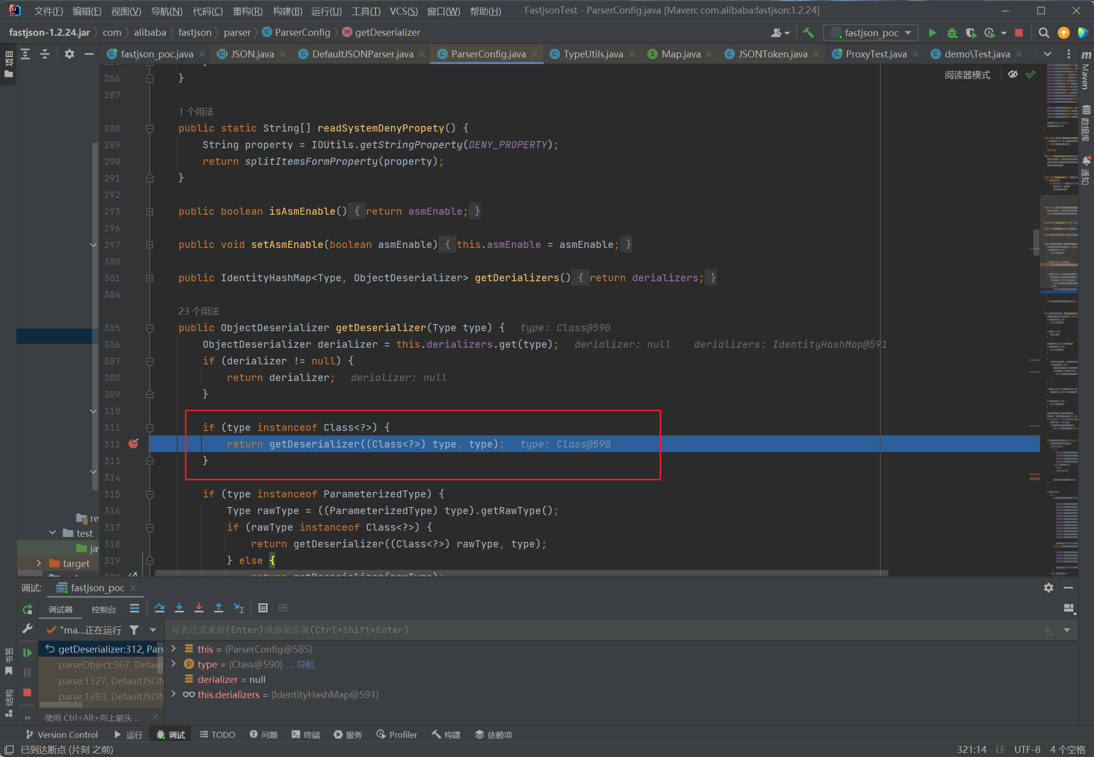Resume program with green play-bar icon

[x=28, y=653]
